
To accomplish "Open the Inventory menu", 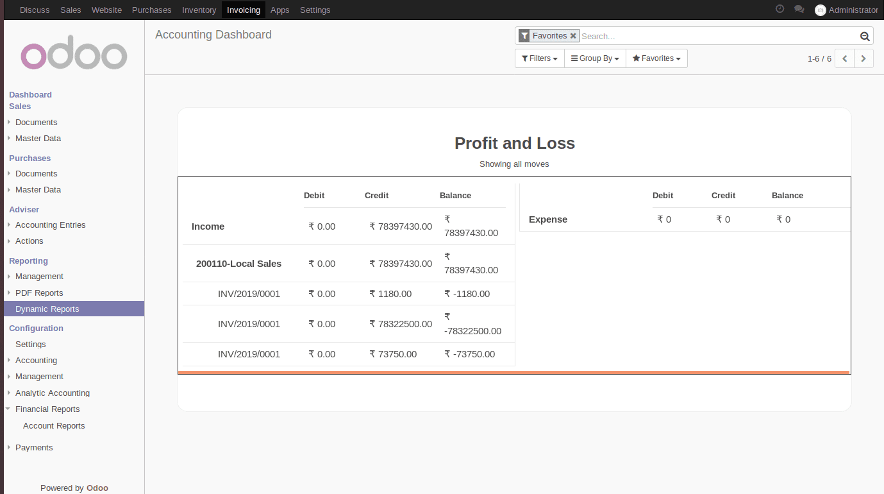I will pos(199,10).
